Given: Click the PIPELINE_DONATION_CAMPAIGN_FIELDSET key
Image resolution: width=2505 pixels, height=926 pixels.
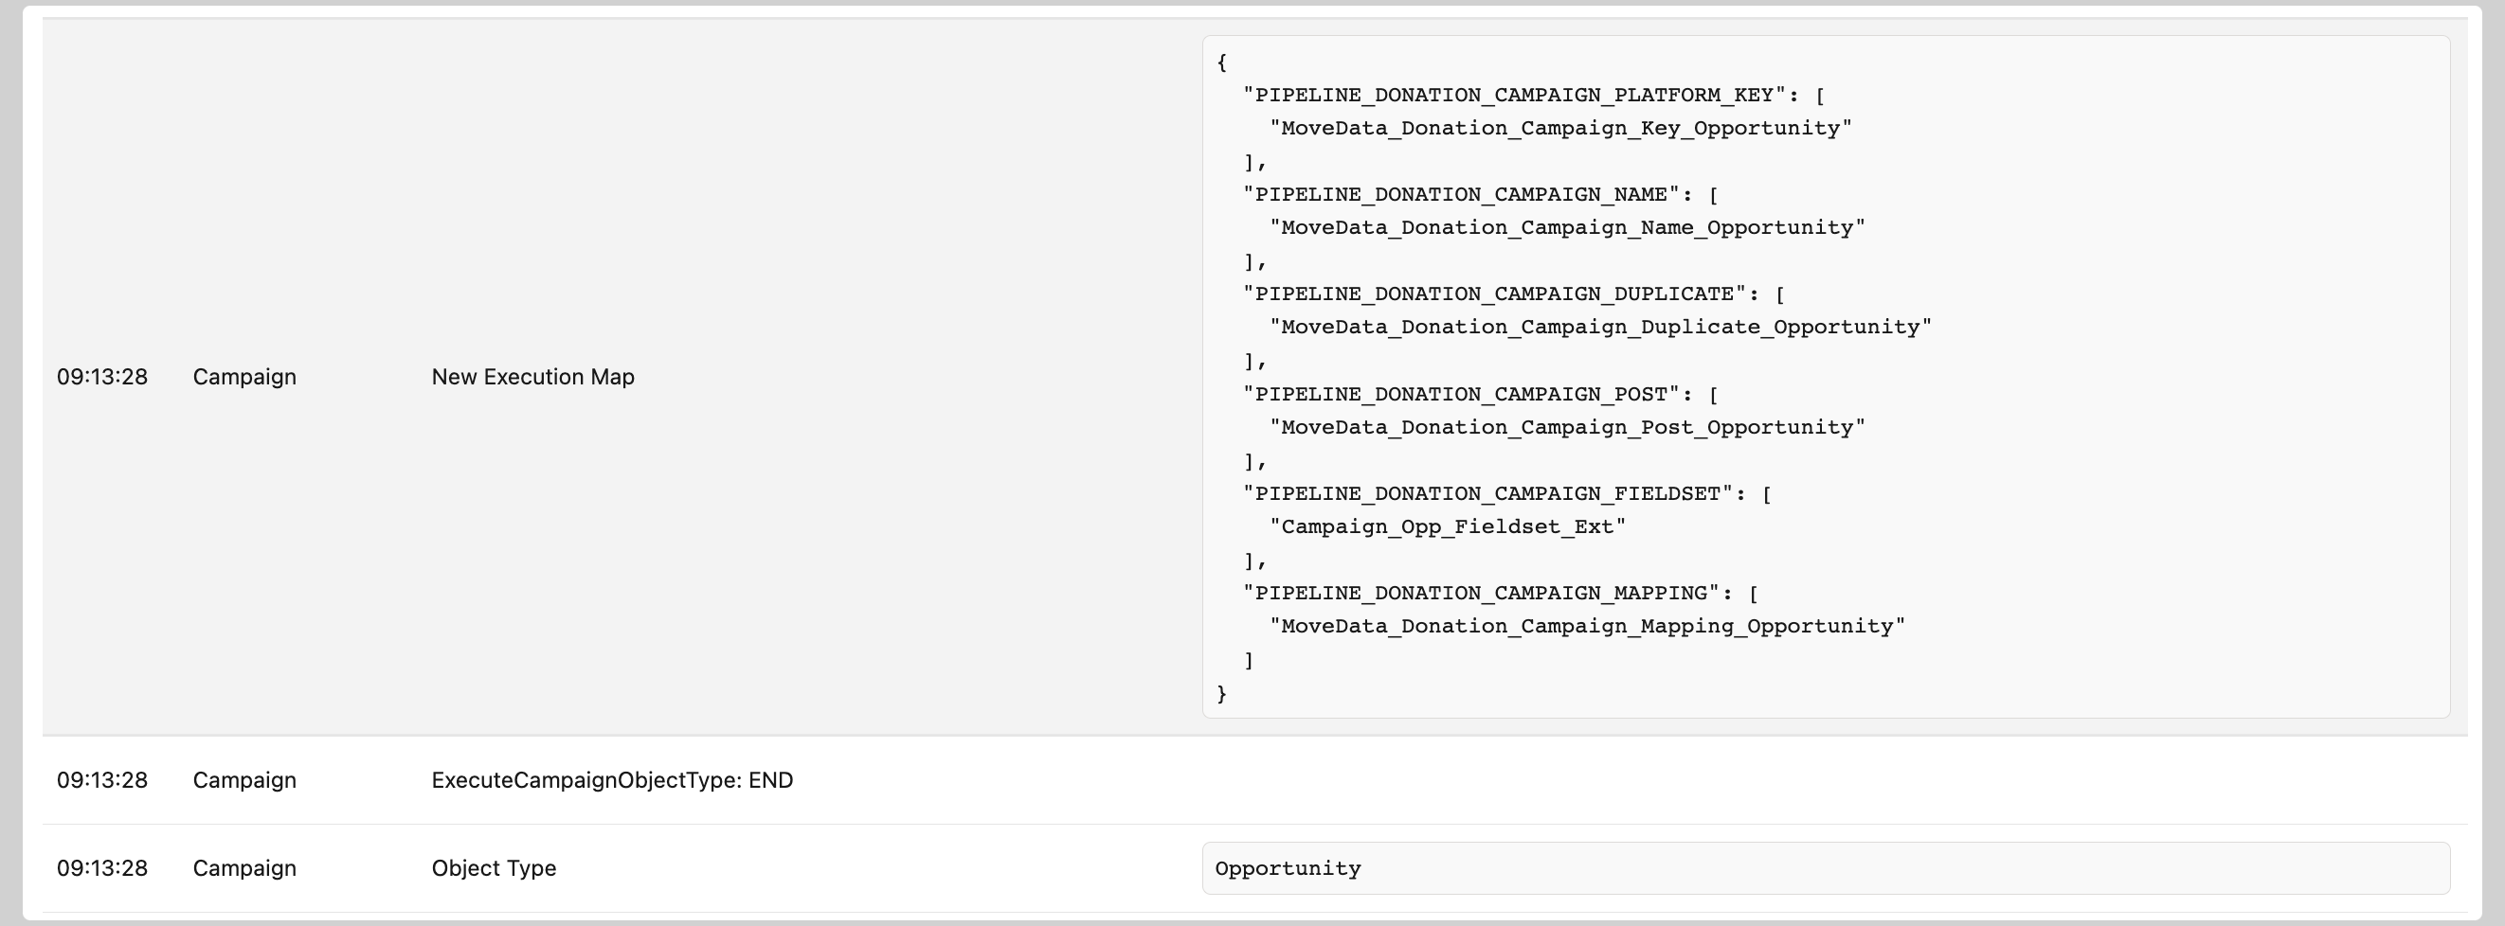Looking at the screenshot, I should (1487, 493).
